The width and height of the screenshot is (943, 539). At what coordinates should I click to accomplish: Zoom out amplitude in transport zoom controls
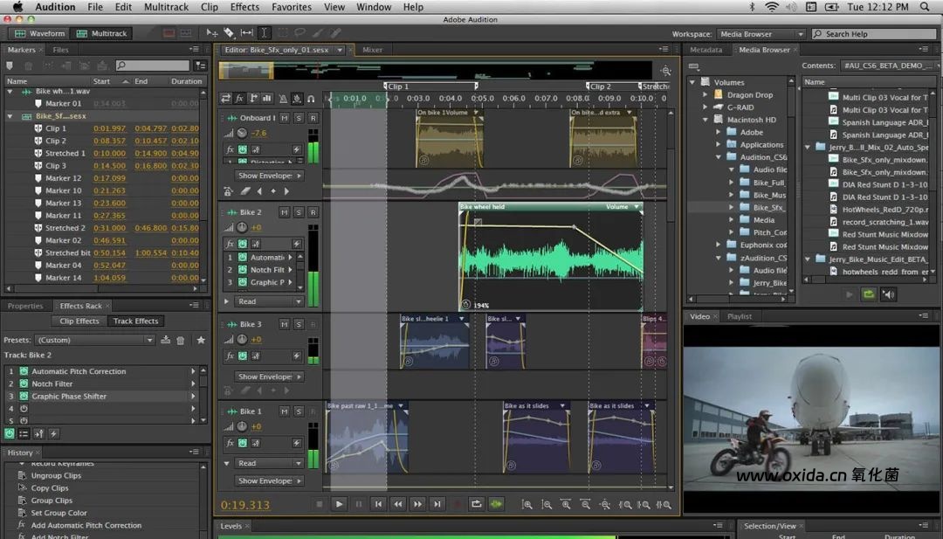(547, 505)
